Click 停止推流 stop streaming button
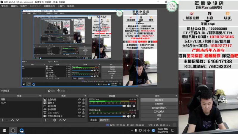This screenshot has height=134, width=238. point(159,100)
